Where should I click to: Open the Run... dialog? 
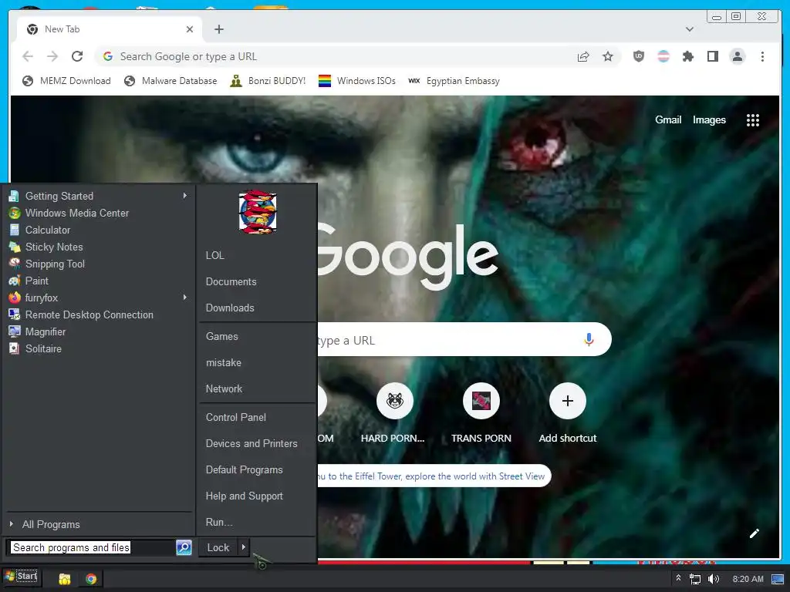coord(219,522)
